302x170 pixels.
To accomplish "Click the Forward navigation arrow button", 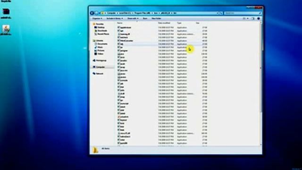I will pos(96,13).
